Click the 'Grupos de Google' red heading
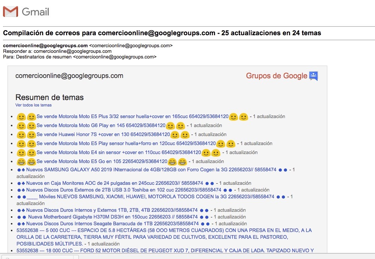The width and height of the screenshot is (375, 259). 277,76
